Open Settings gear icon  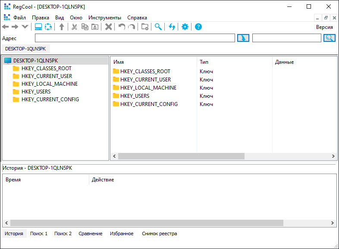185,27
